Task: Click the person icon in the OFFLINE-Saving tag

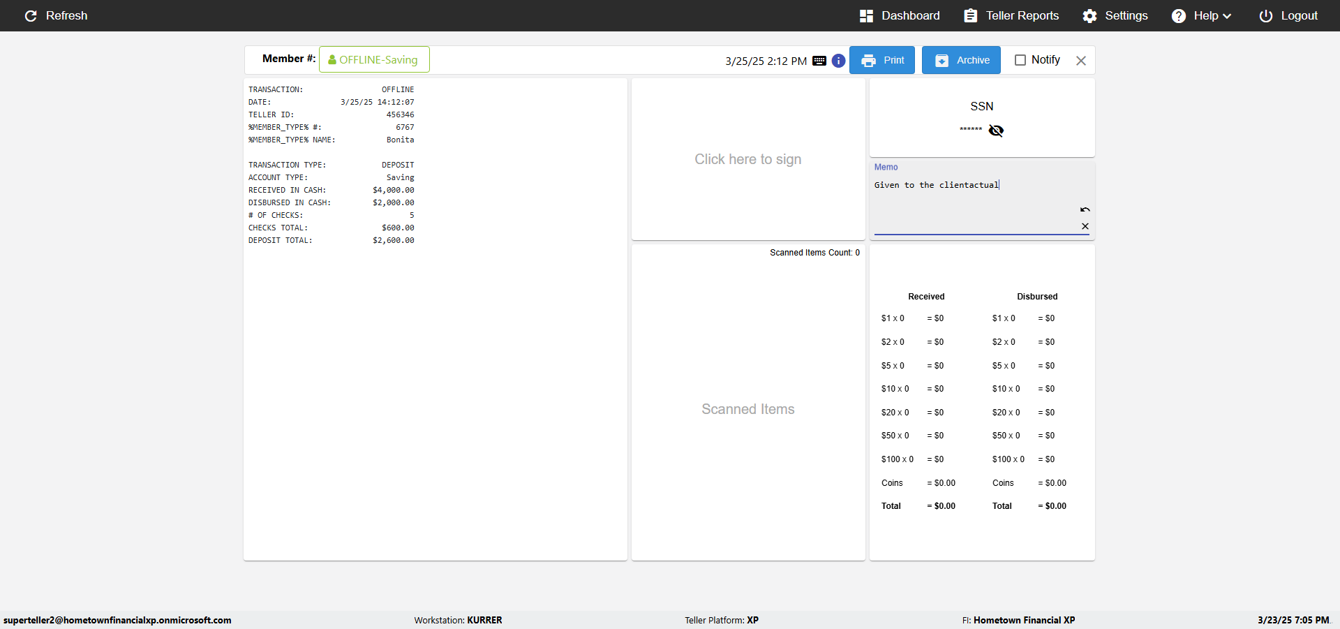Action: point(332,60)
